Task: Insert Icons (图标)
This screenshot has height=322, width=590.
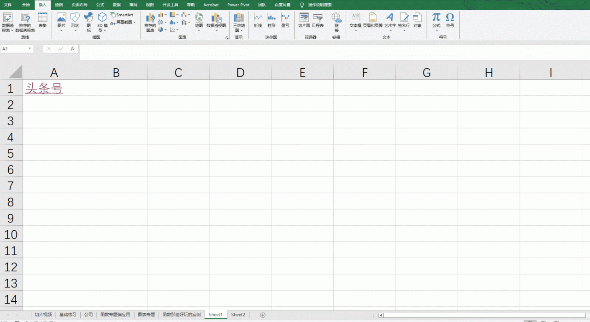Action: [x=88, y=22]
